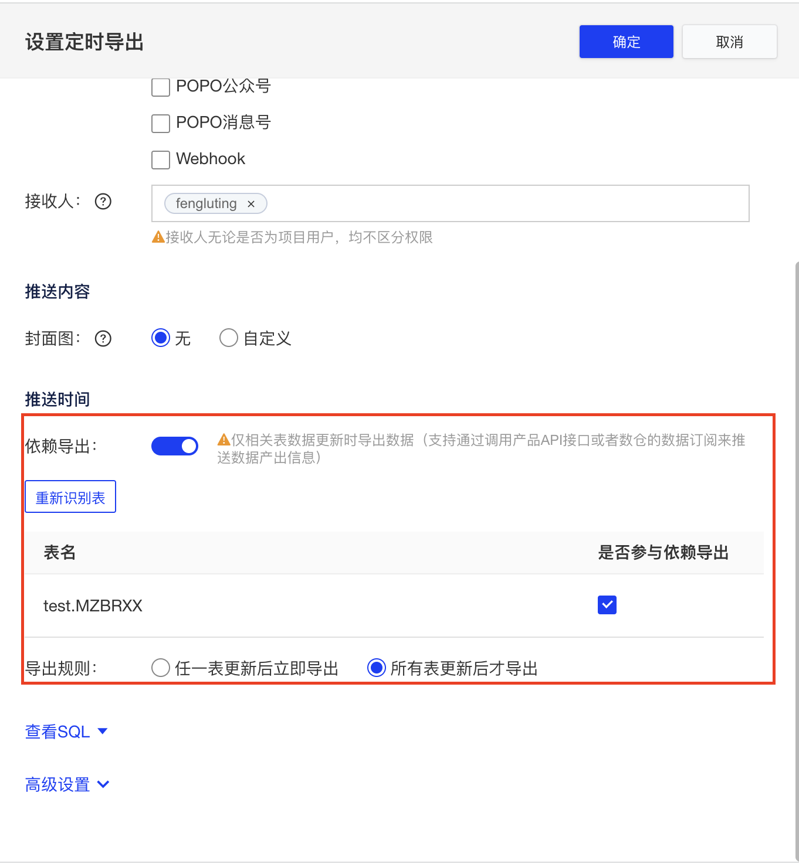The image size is (799, 864).
Task: Open help tooltip next to 封面图 label
Action: pos(103,338)
